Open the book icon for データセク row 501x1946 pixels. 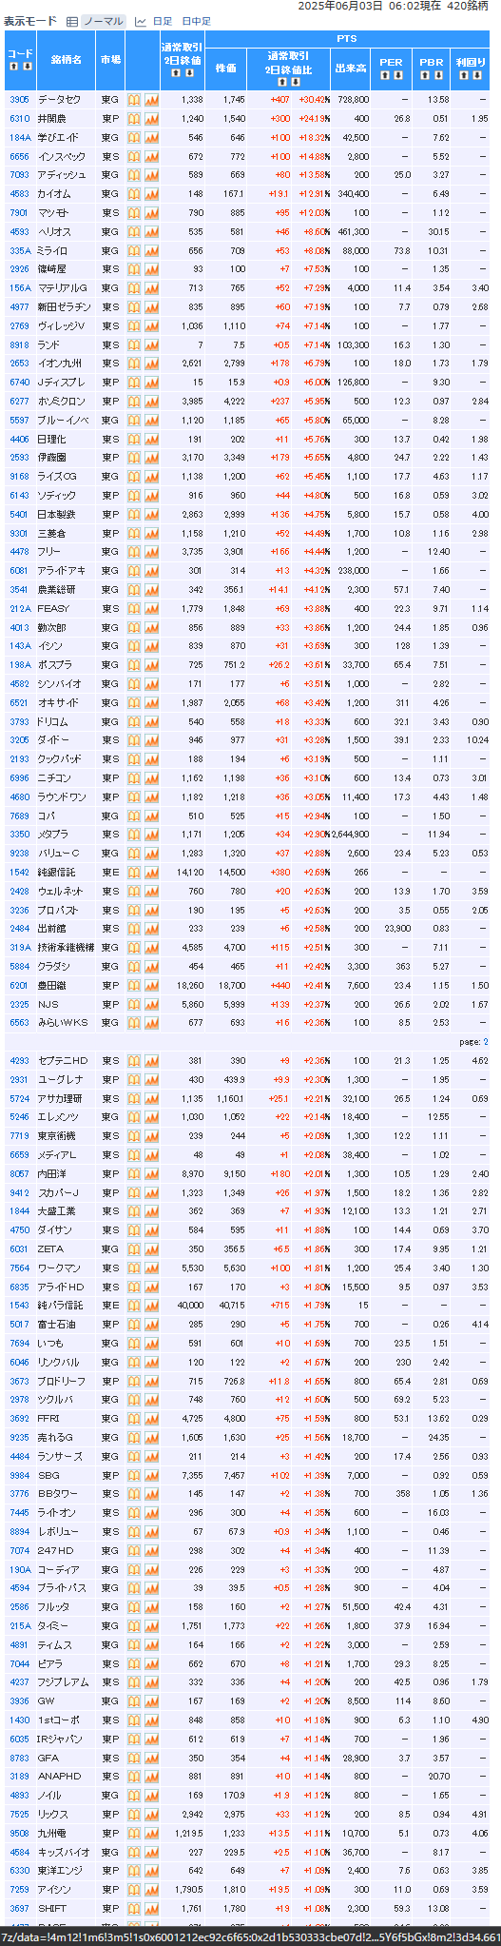point(134,100)
